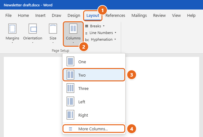The width and height of the screenshot is (203, 137).
Task: Expand the arrow under Margins
Action: tap(12, 43)
